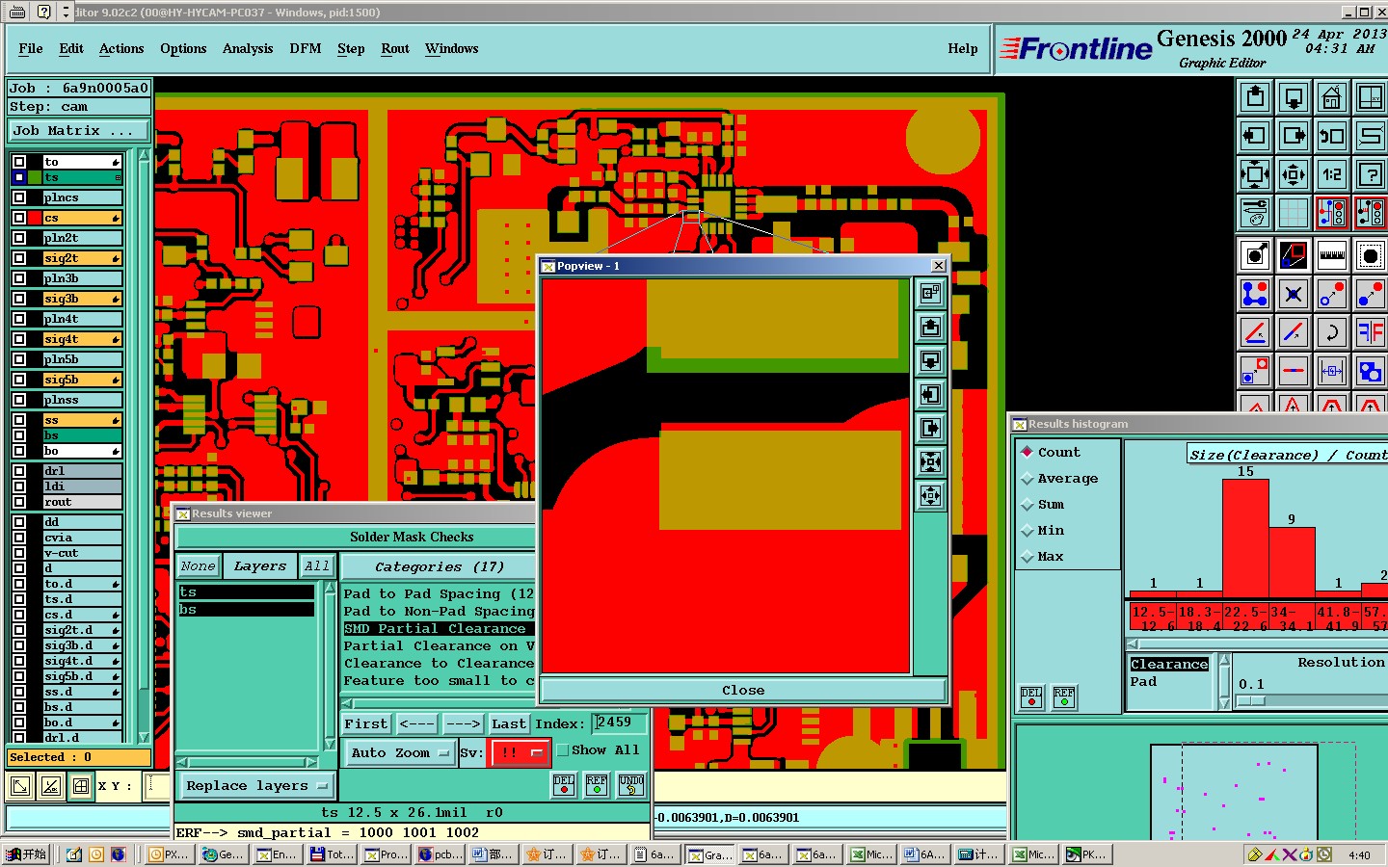Select 'SMD Partial Clearance' category row
The image size is (1388, 867).
[439, 628]
